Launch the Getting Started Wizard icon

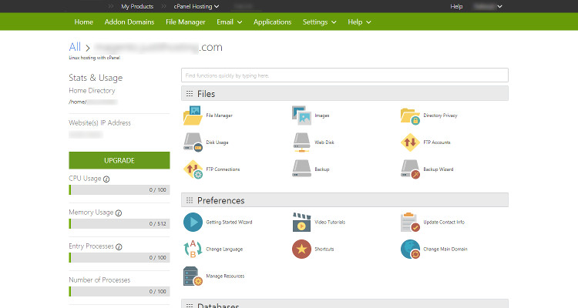[193, 223]
